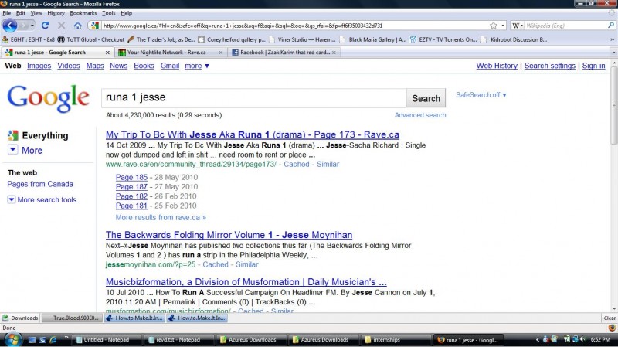Open Web History link
Image resolution: width=618 pixels, height=347 pixels.
[497, 66]
